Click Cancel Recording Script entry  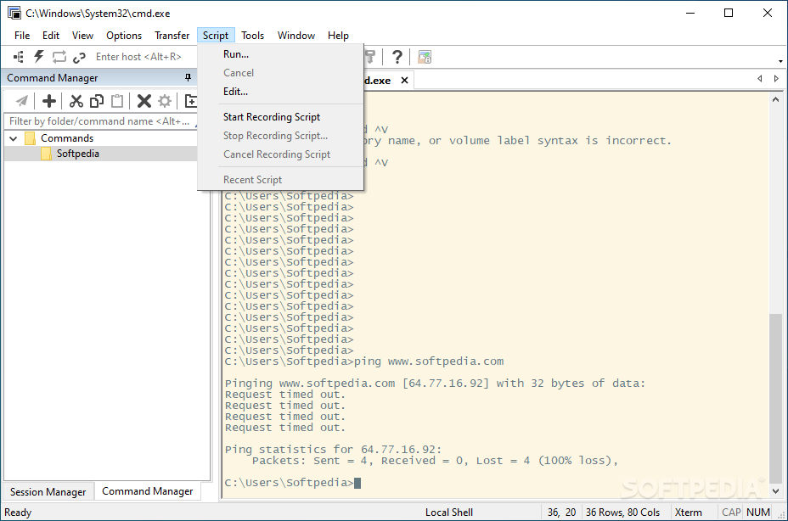(280, 154)
